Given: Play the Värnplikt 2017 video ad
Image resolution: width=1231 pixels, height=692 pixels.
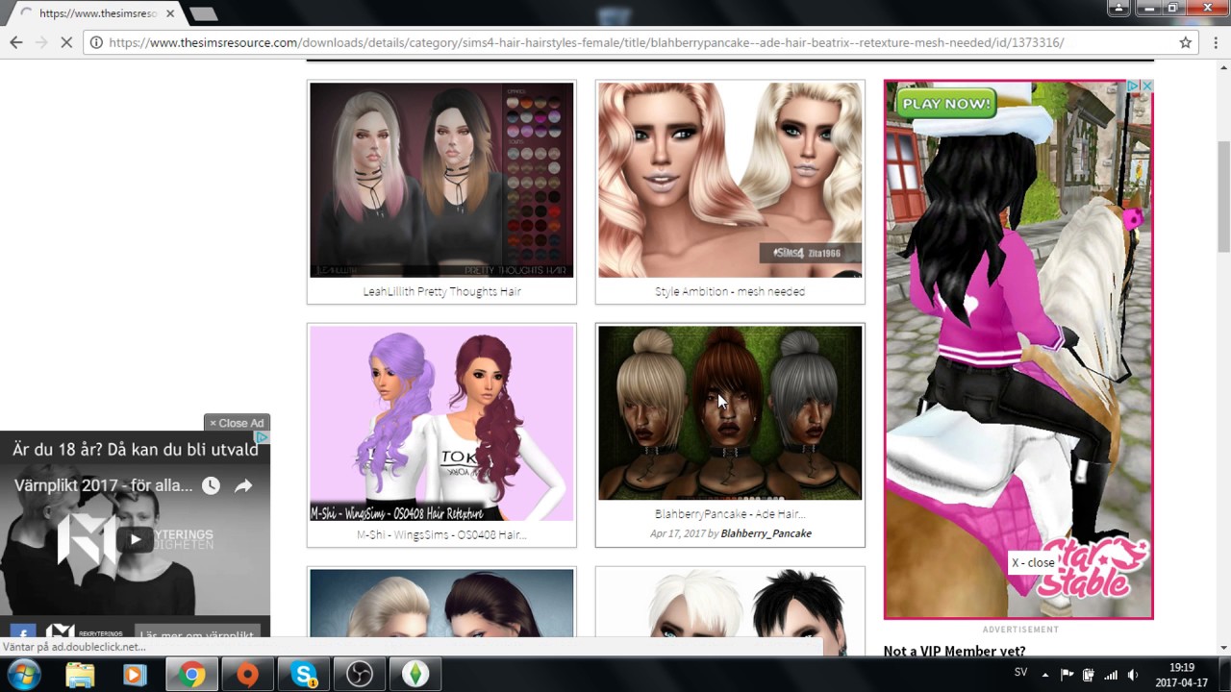Looking at the screenshot, I should pos(136,539).
